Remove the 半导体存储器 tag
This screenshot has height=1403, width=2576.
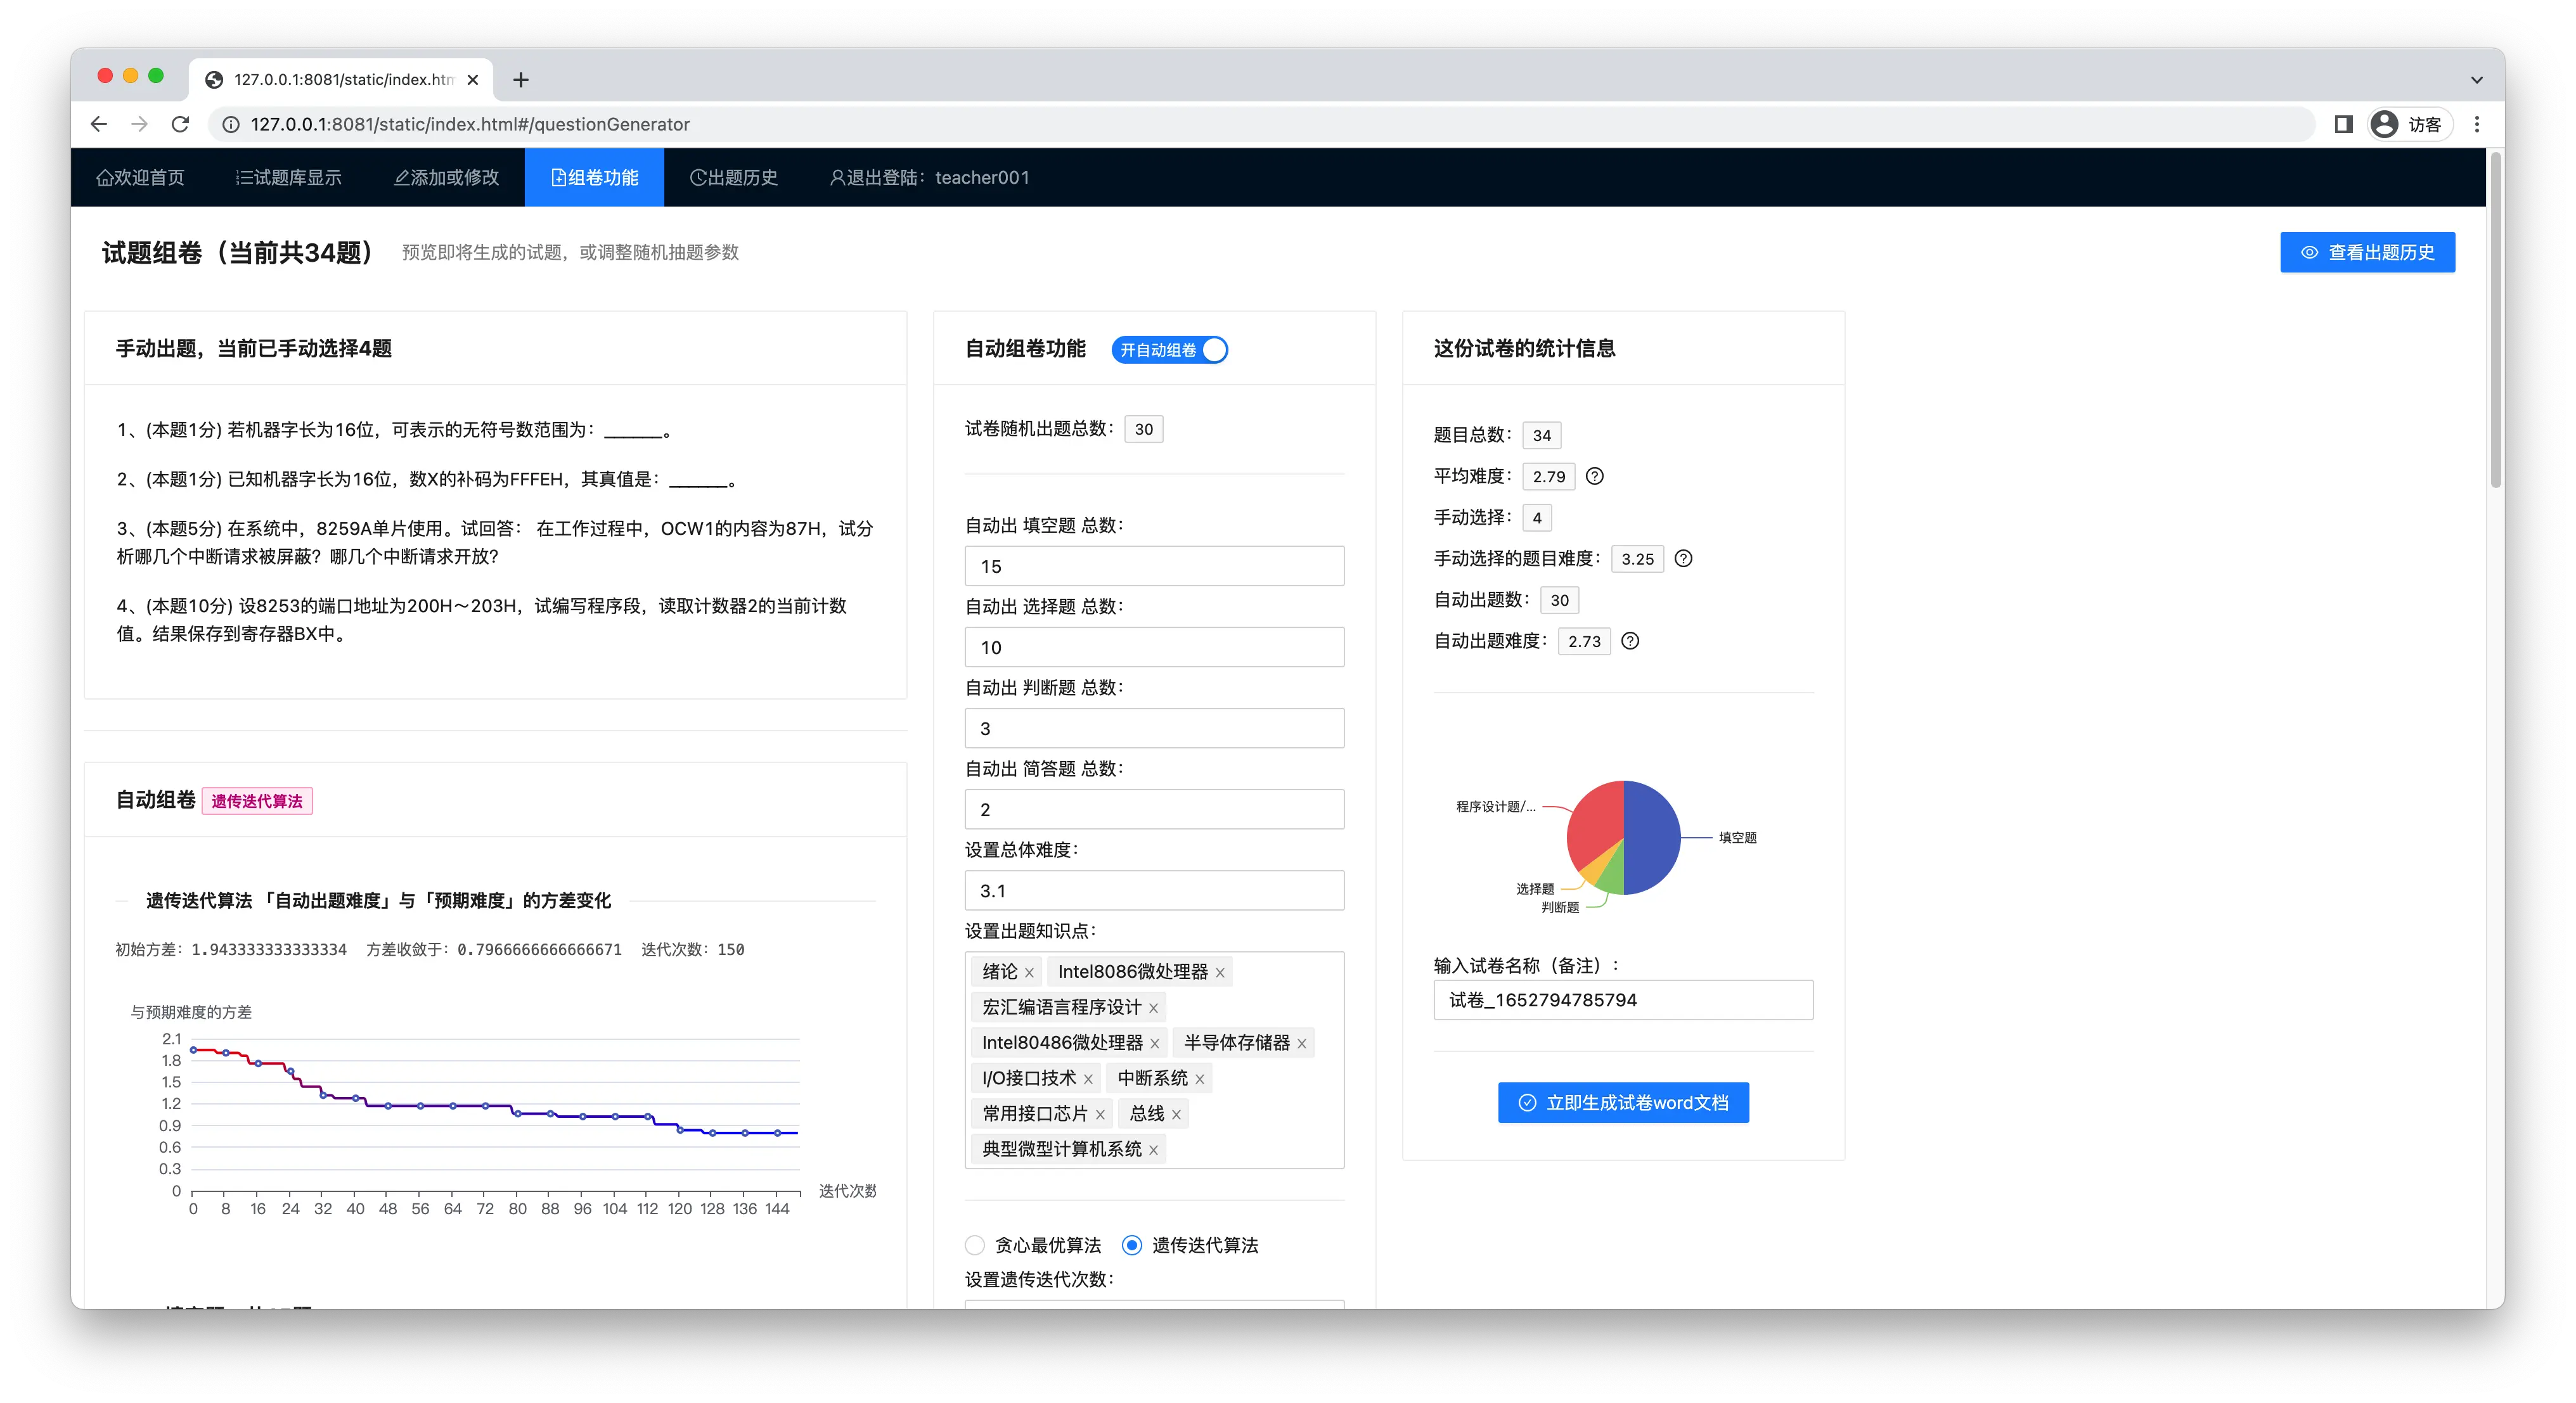tap(1301, 1044)
